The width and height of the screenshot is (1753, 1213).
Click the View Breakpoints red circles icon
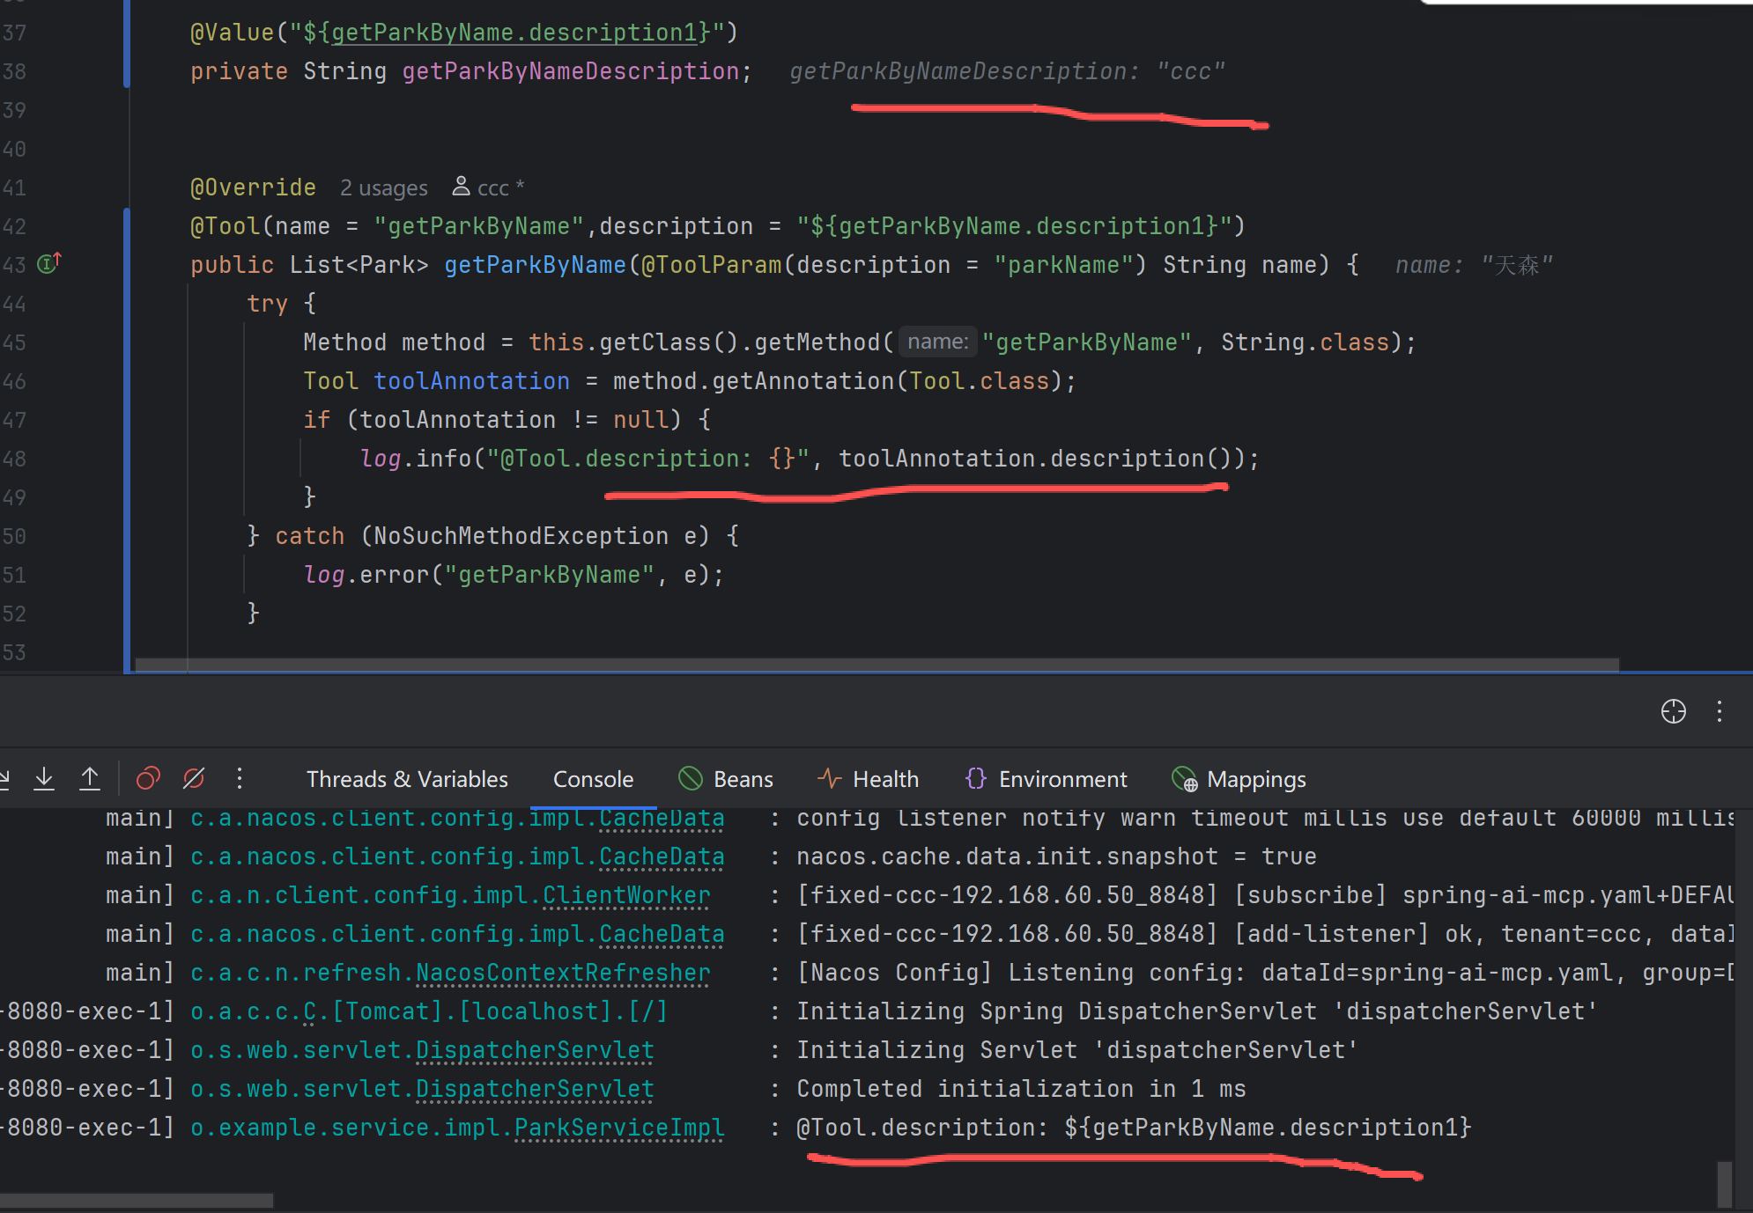148,778
